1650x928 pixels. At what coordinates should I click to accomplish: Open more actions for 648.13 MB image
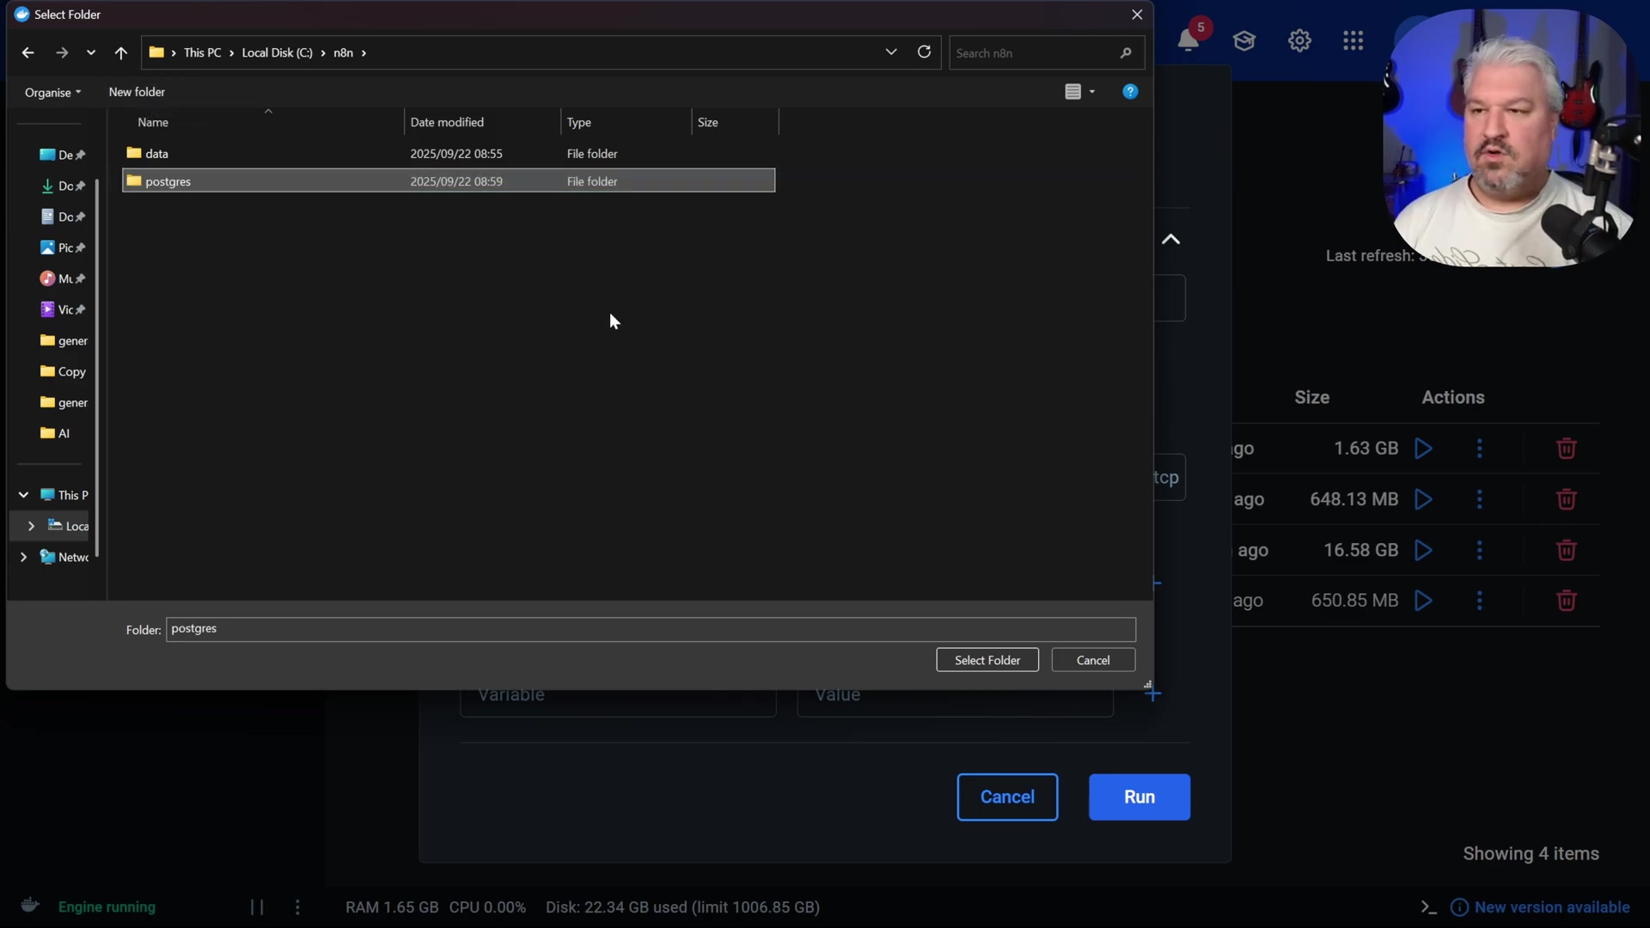point(1479,499)
